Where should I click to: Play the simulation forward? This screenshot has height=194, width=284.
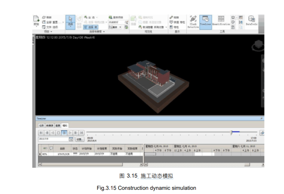[70, 133]
